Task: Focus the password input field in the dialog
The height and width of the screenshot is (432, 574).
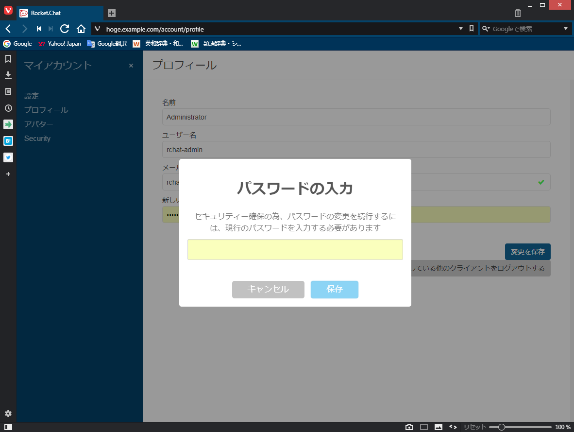Action: (295, 249)
